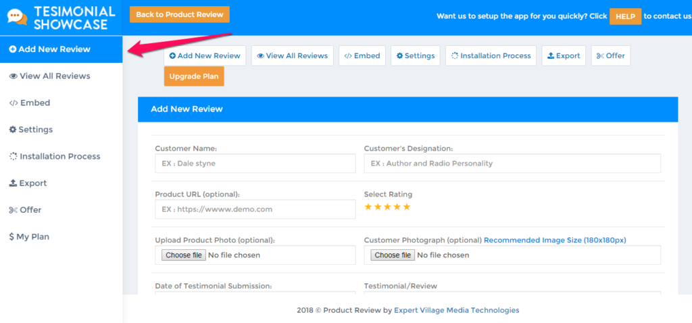The width and height of the screenshot is (692, 323).
Task: Click the Add New Review toolbar button
Action: (x=205, y=55)
